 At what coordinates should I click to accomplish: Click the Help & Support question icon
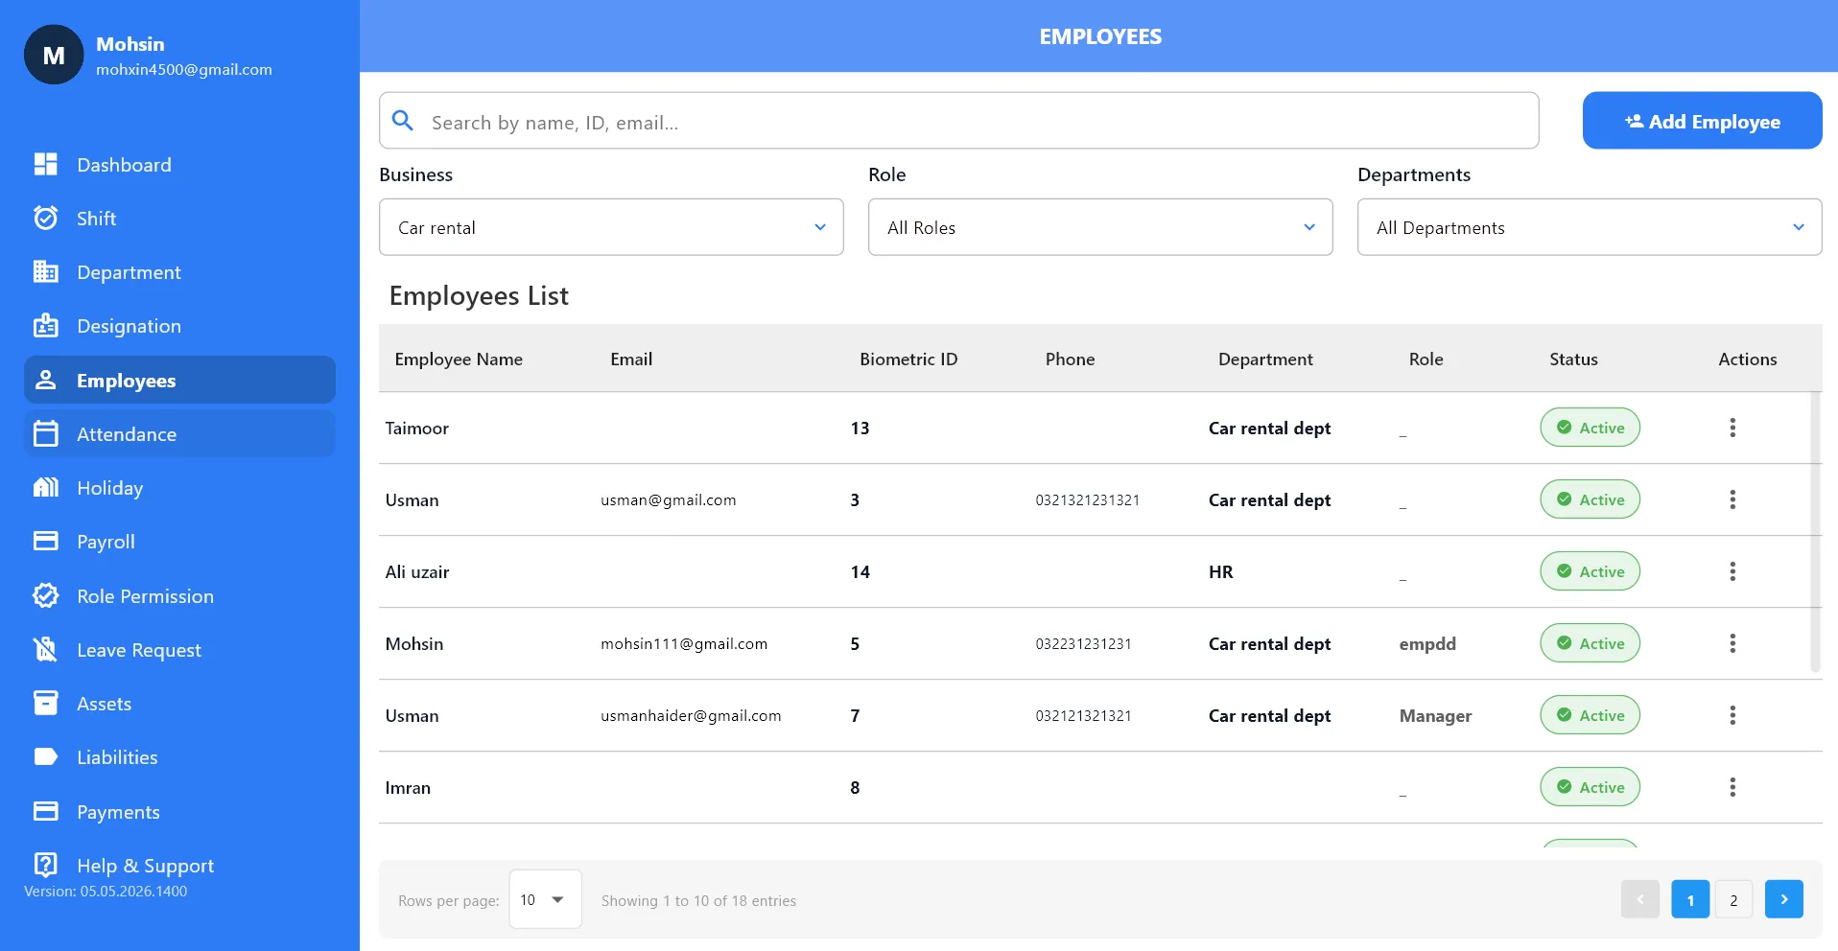point(45,865)
